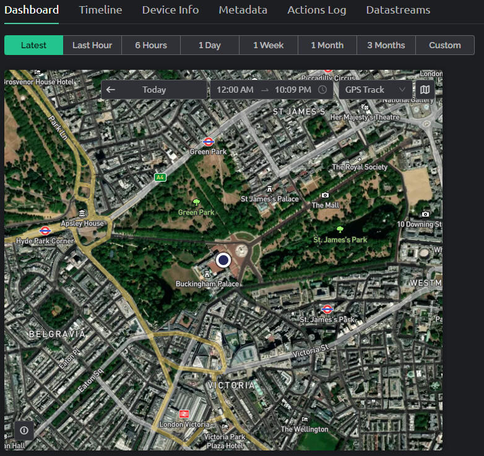Click Her Majesty's Theatre masks icon
The image size is (484, 456).
tap(365, 108)
